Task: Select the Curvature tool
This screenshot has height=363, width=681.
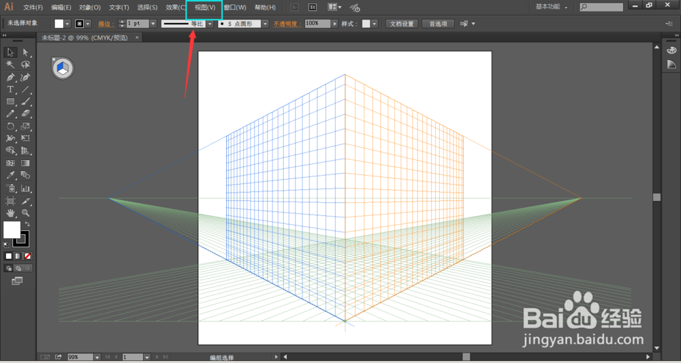Action: [x=26, y=77]
